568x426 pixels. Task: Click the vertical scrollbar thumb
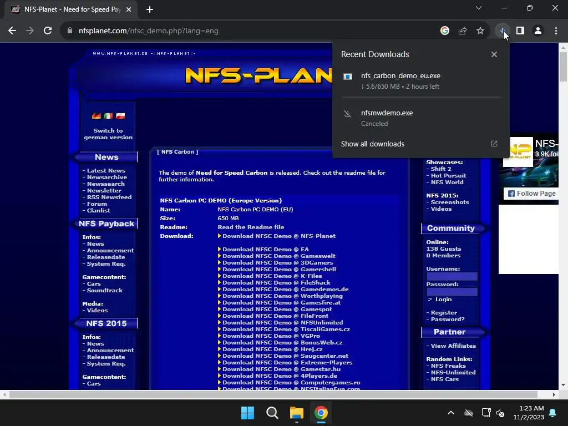pos(563,67)
